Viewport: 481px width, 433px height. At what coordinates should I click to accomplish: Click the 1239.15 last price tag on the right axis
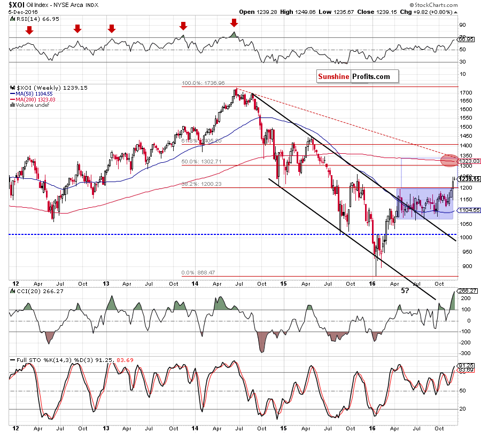[469, 179]
